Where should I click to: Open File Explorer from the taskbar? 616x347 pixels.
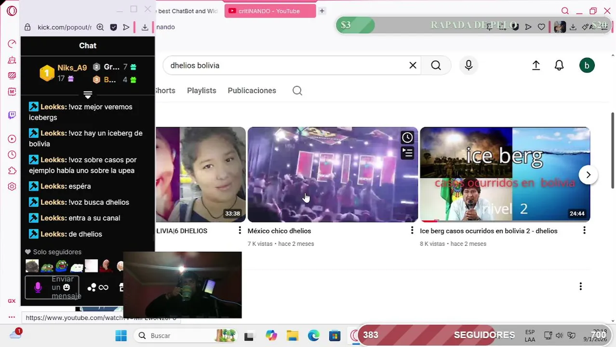click(293, 335)
